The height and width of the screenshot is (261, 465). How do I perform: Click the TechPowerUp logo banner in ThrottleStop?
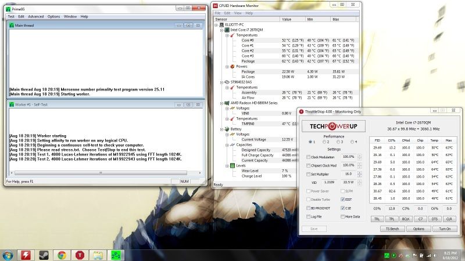[334, 126]
